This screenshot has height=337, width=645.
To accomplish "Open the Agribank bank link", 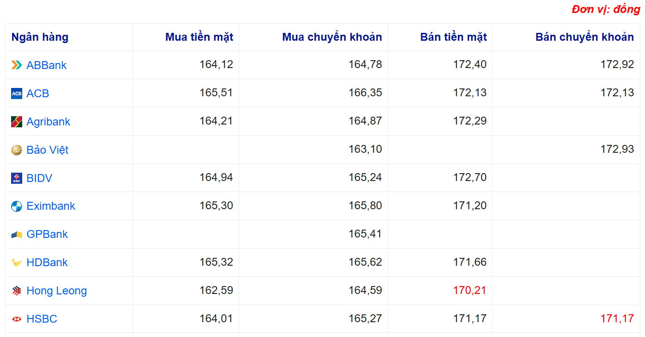I will (x=48, y=122).
